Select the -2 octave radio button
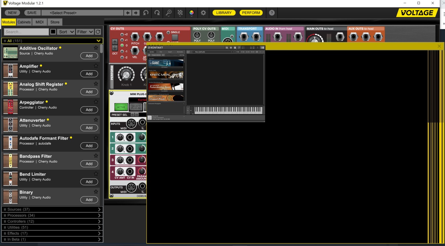 [122, 57]
